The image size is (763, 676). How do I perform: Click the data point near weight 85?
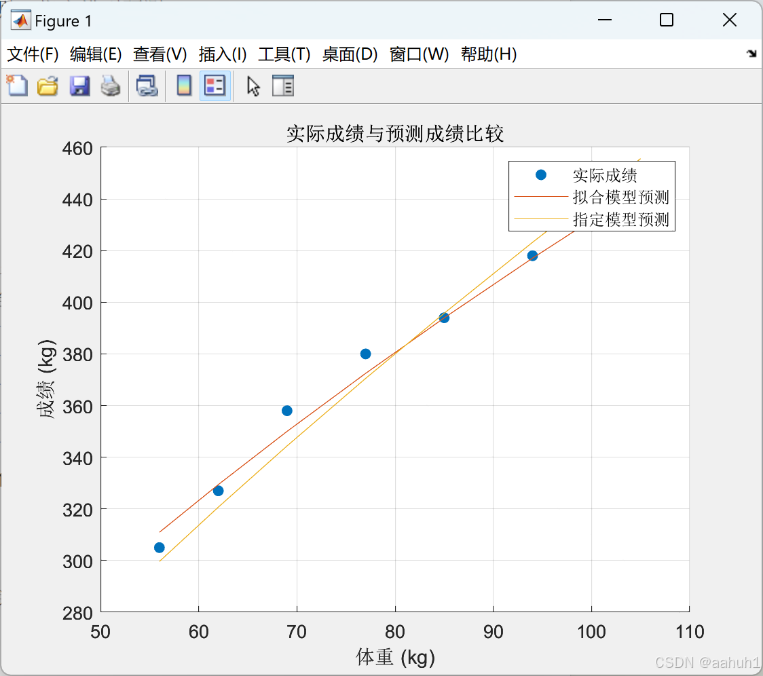(x=444, y=318)
